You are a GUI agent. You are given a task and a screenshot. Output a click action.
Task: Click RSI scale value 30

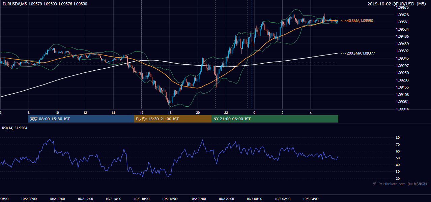398,172
